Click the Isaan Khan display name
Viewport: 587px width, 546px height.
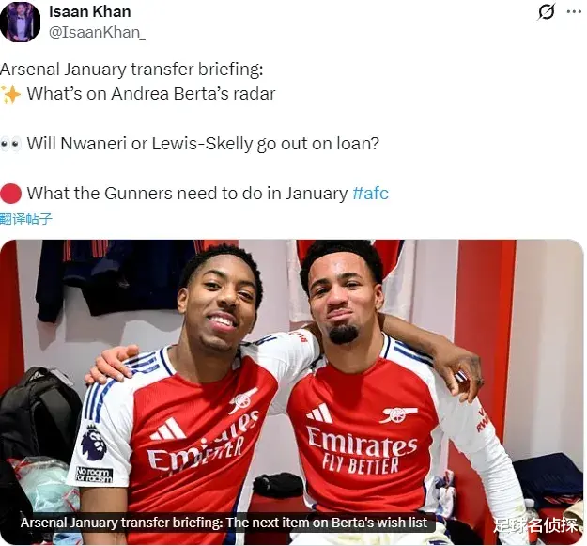90,11
